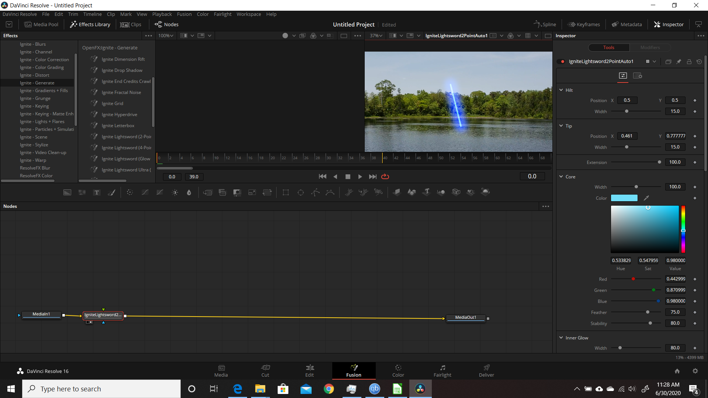Open the Fusion menu
The image size is (708, 398).
pos(184,14)
